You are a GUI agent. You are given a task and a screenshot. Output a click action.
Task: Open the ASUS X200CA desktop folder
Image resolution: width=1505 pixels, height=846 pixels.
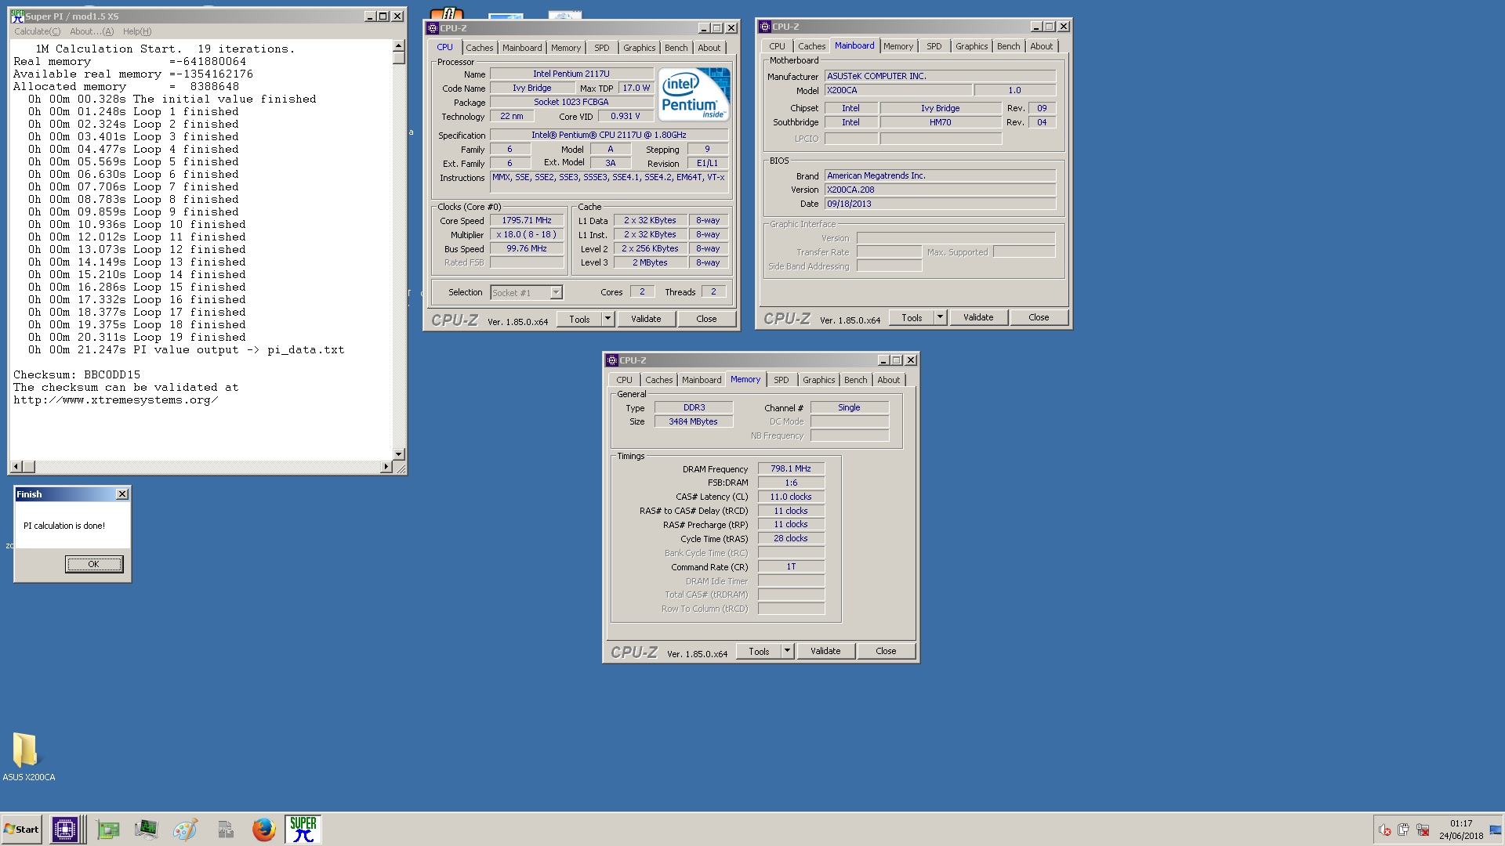pos(28,757)
